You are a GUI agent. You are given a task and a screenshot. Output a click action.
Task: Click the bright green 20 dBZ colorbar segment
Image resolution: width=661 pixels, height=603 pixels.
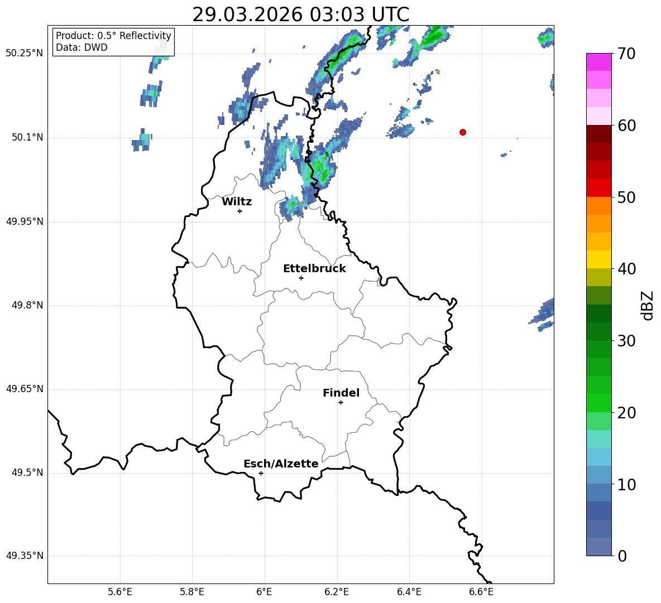[598, 403]
